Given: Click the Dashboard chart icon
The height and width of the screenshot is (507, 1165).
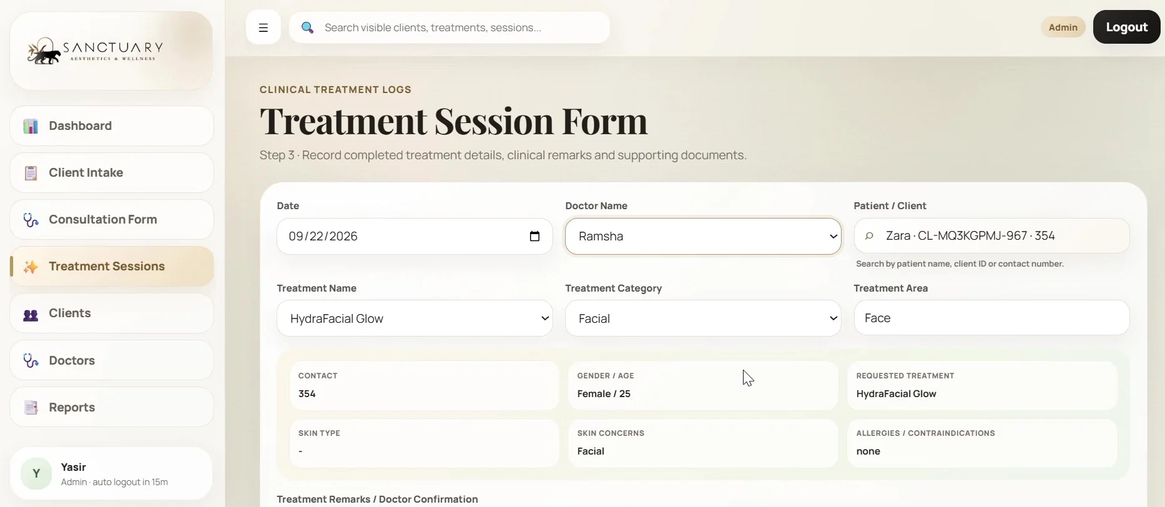Looking at the screenshot, I should pyautogui.click(x=31, y=126).
